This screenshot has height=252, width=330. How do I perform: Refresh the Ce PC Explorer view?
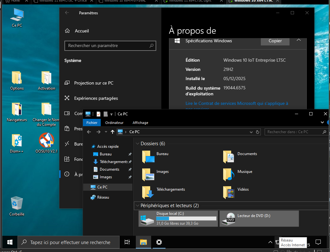pyautogui.click(x=258, y=132)
